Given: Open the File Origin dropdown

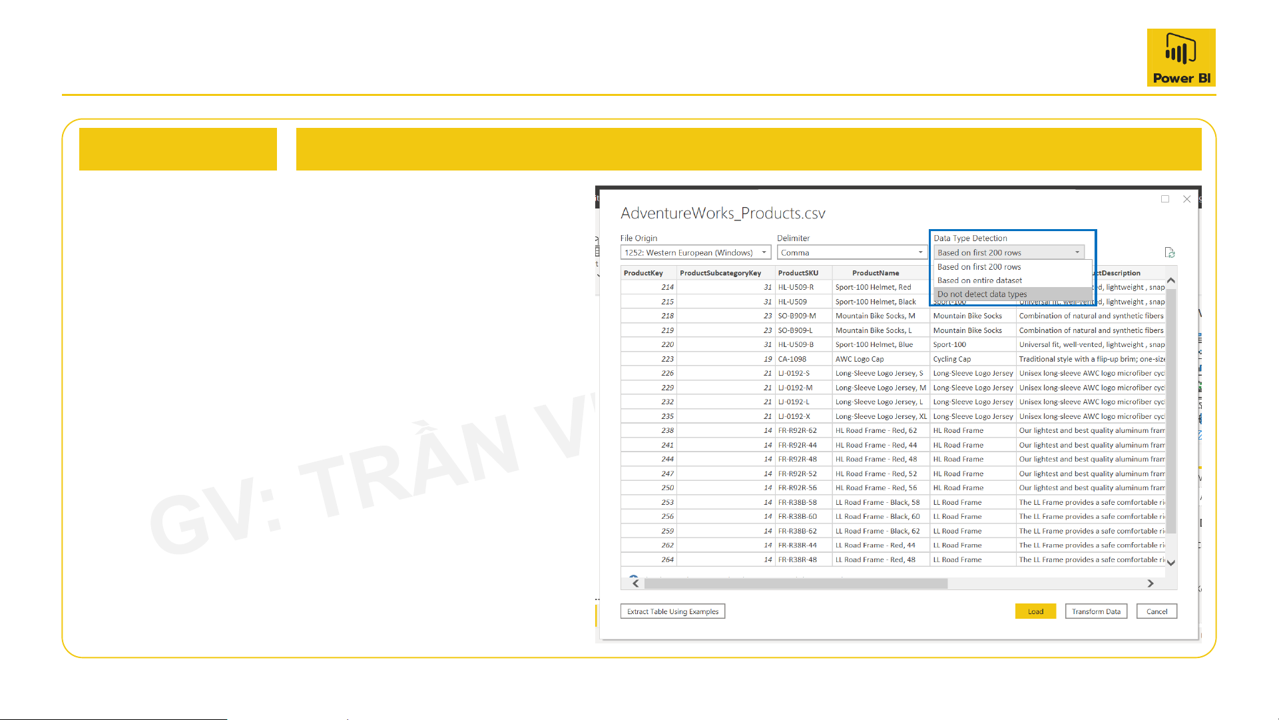Looking at the screenshot, I should 695,252.
